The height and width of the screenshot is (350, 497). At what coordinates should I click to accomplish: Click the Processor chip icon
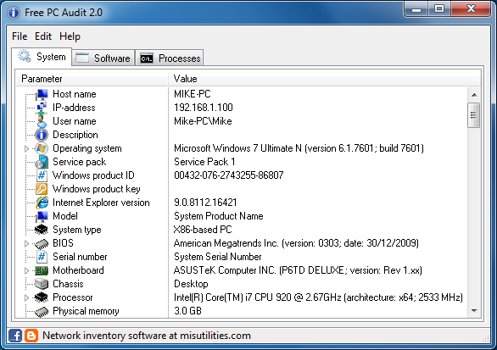[42, 297]
